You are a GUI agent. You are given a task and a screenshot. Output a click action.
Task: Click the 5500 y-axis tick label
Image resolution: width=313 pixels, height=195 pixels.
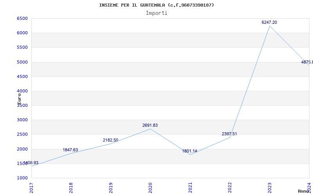click(x=22, y=48)
